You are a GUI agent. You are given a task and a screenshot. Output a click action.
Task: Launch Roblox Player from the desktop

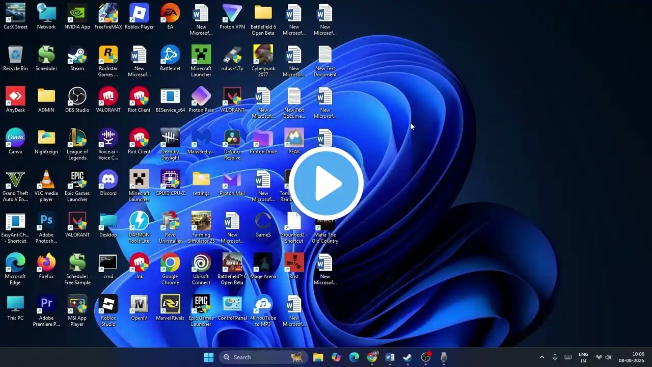pyautogui.click(x=139, y=16)
